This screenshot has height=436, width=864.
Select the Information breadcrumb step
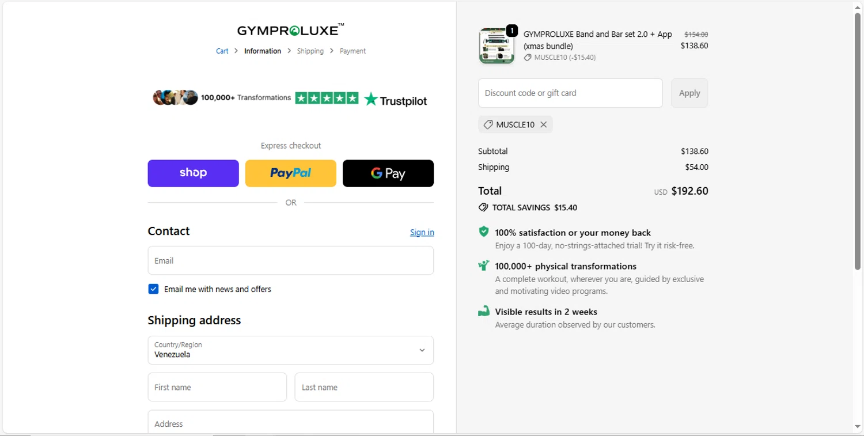coord(263,51)
